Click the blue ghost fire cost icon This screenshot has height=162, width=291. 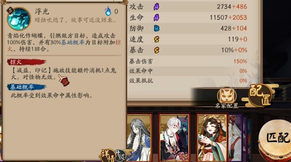click(x=108, y=11)
